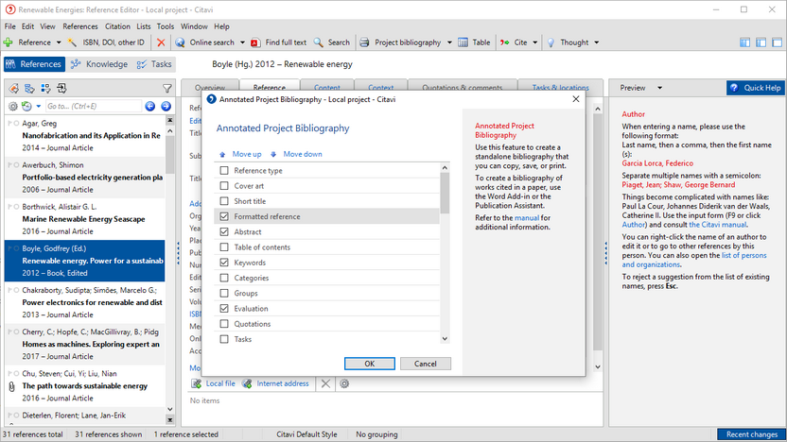Open the Tools menu
This screenshot has width=787, height=442.
point(166,26)
